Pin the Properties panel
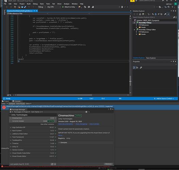The width and height of the screenshot is (179, 170). point(173,62)
